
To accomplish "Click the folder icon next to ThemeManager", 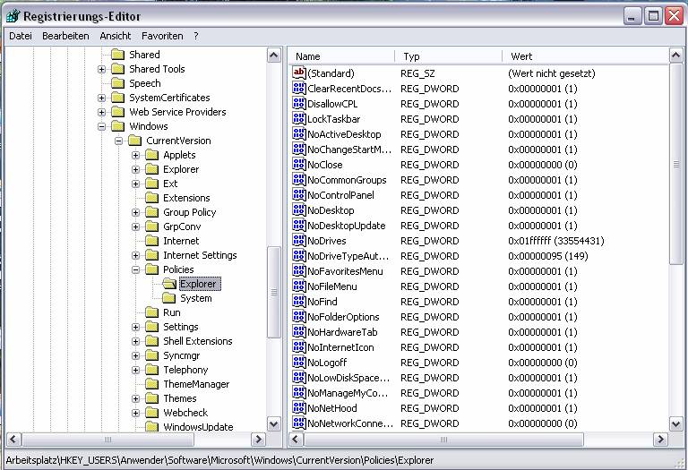I will point(151,384).
